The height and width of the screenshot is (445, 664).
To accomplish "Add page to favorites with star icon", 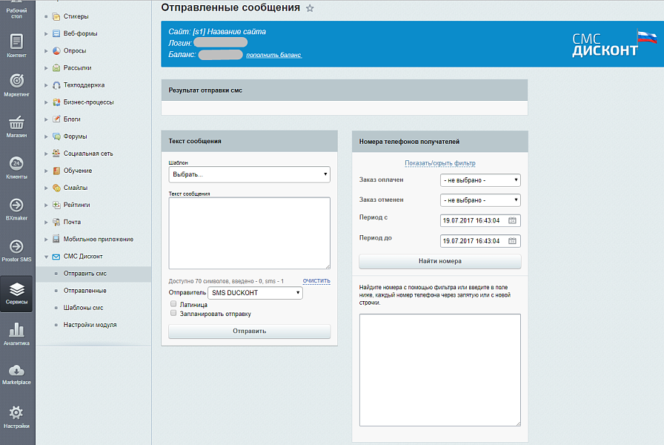I will tap(310, 8).
